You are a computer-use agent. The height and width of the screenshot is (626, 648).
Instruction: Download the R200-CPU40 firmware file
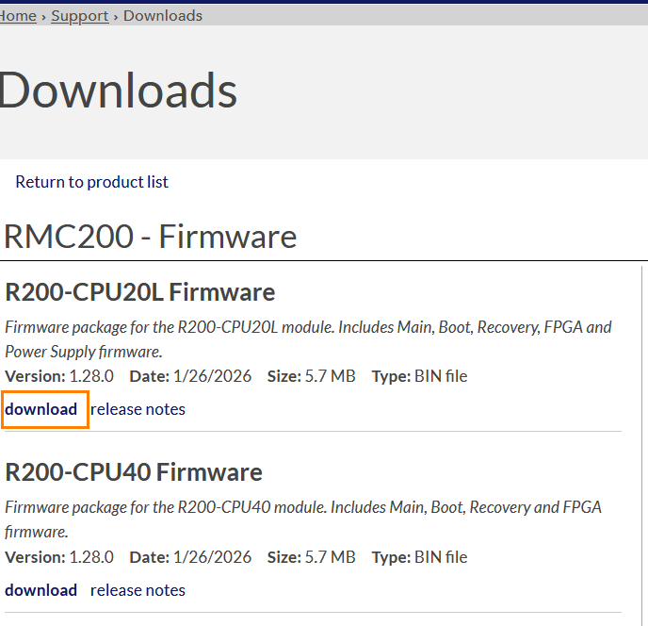(41, 590)
